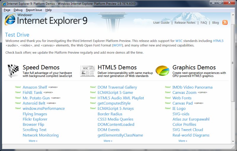Open the ECMAScript 5 Game demo
Image resolution: width=237 pixels, height=151 pixels.
[x=115, y=93]
